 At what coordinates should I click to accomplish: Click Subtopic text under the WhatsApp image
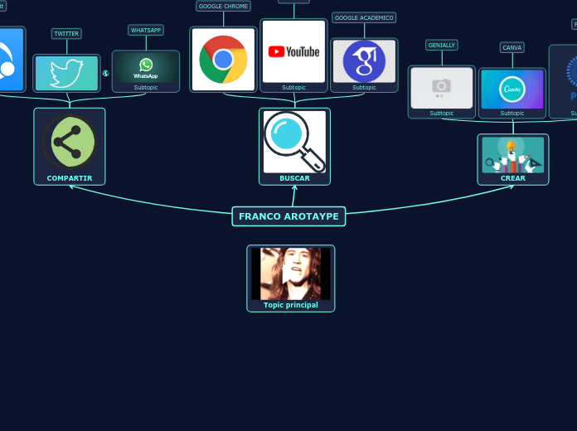146,87
